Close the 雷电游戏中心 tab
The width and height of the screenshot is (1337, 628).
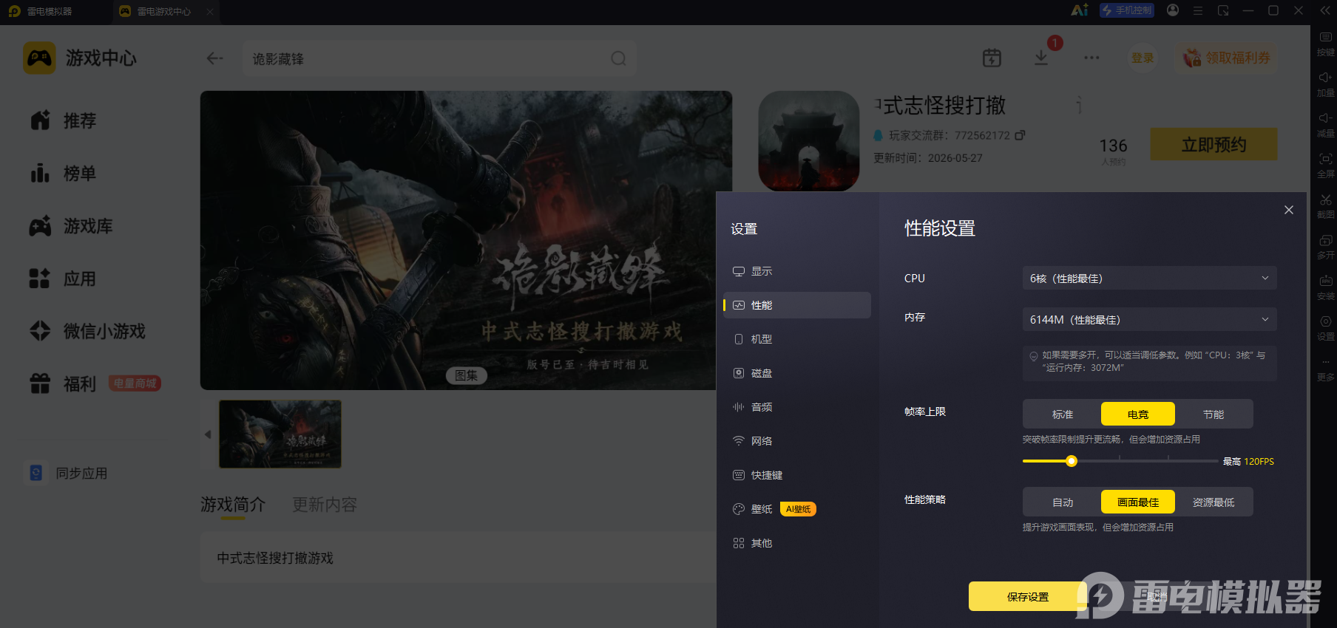pos(210,11)
